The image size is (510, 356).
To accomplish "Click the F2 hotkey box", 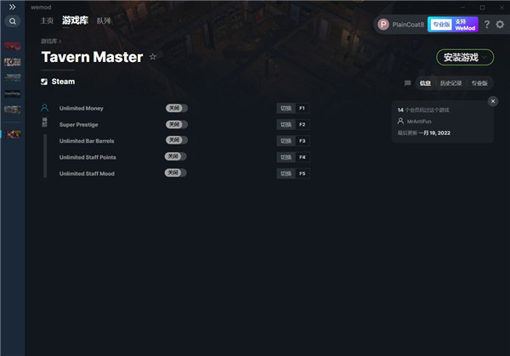I will tap(302, 125).
